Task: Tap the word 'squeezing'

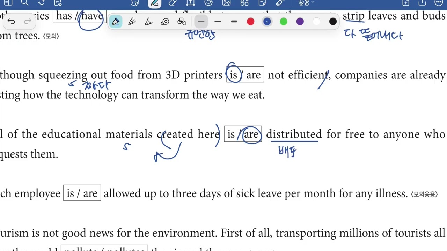Action: [63, 75]
